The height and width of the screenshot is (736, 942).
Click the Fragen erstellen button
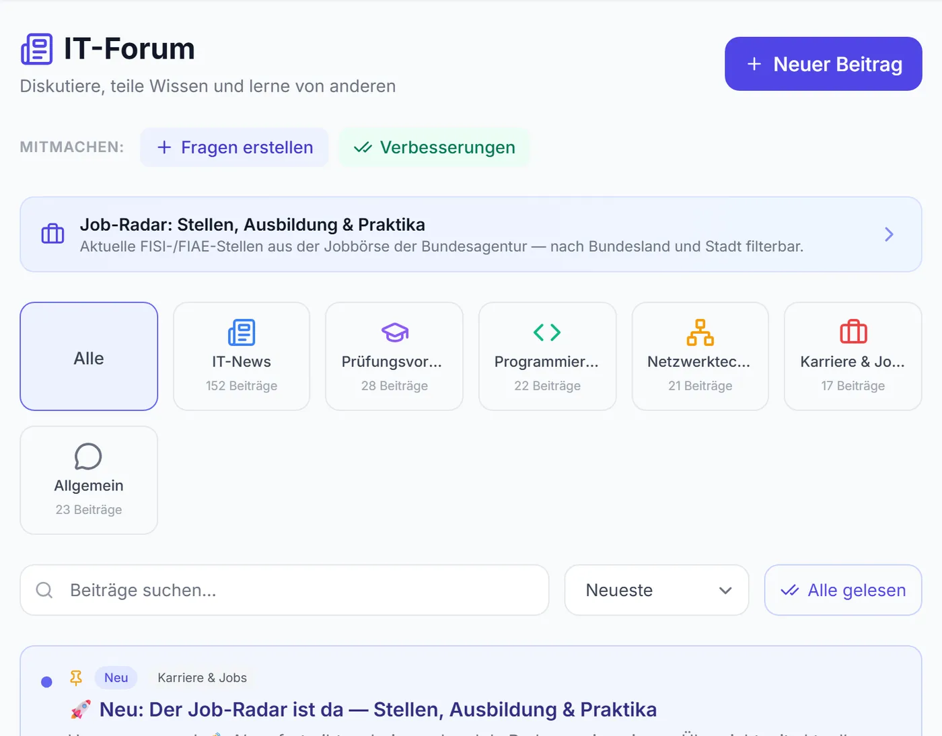click(234, 147)
